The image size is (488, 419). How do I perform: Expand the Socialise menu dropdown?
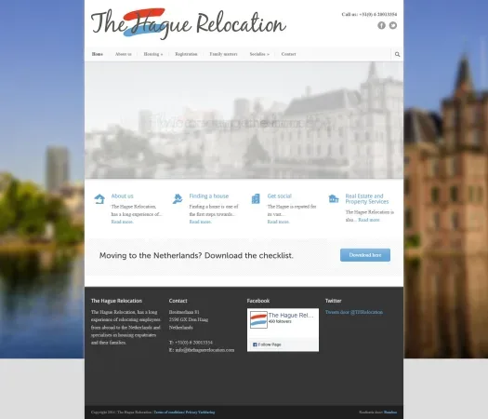[259, 54]
